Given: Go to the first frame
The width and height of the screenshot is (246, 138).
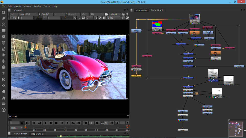Looking at the screenshot, I should click(x=34, y=123).
